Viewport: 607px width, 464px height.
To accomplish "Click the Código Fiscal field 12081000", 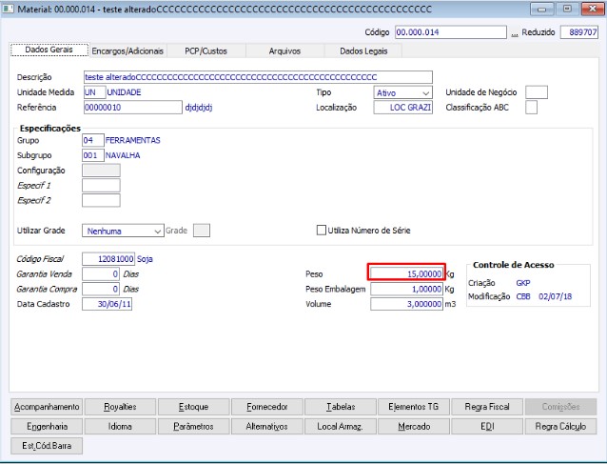I will click(x=108, y=258).
